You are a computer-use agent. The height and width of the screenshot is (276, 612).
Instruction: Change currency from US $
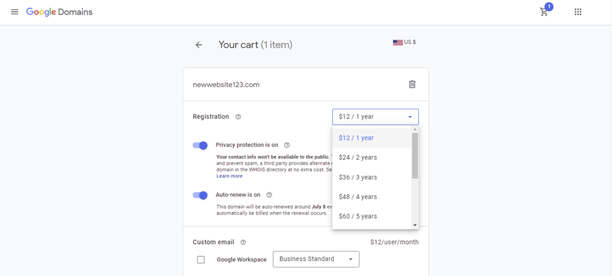click(x=405, y=42)
